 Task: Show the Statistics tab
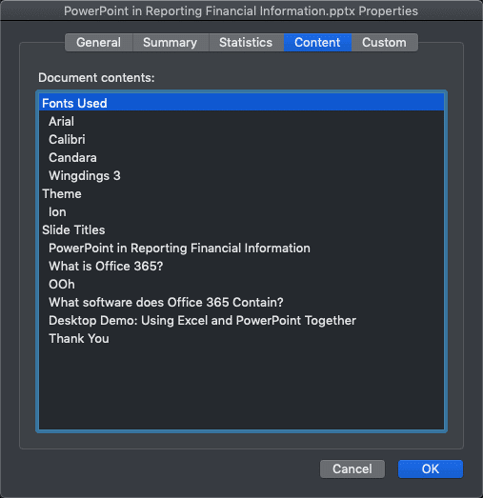tap(246, 42)
